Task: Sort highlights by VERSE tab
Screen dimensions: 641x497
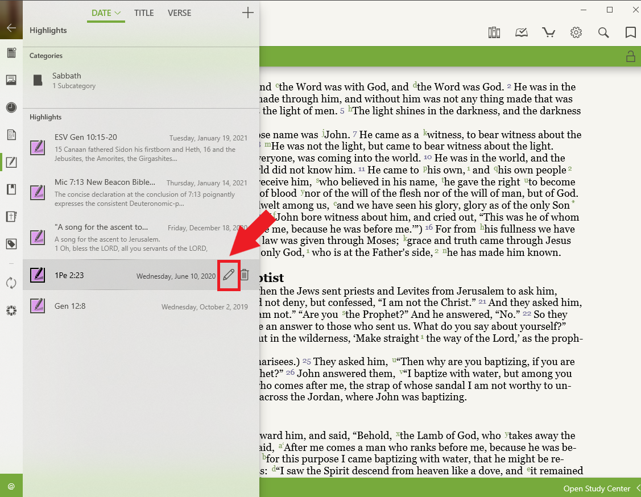Action: (x=179, y=13)
